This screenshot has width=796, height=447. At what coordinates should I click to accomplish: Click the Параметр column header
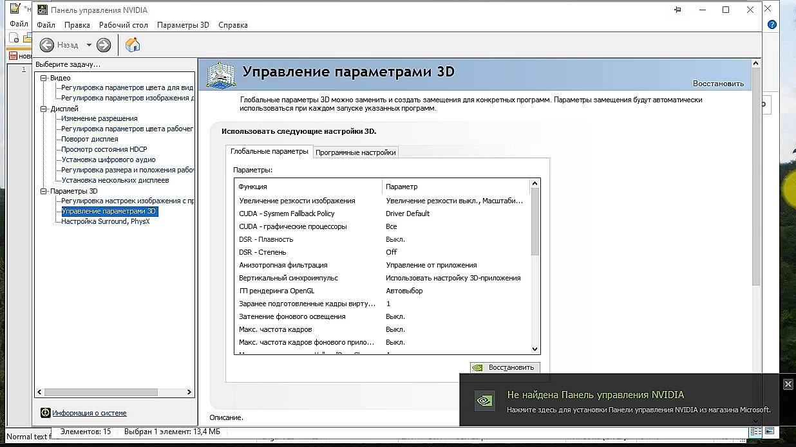[x=455, y=187]
